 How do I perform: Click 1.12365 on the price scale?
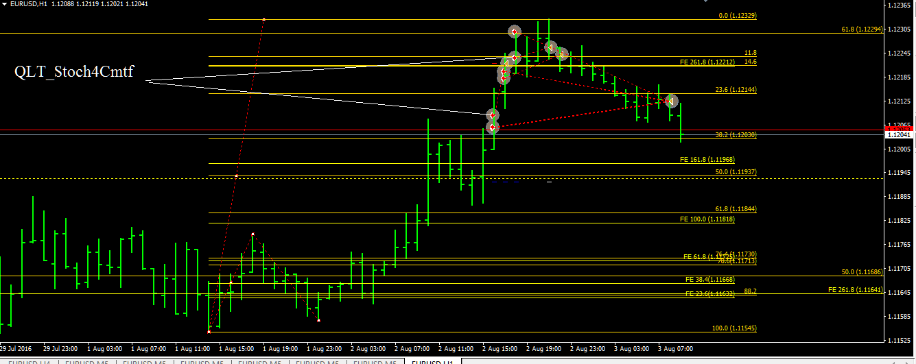click(x=899, y=5)
